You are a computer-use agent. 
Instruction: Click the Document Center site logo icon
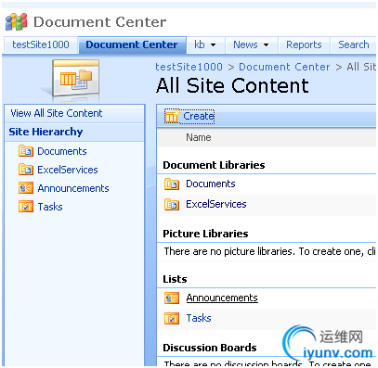[x=17, y=22]
